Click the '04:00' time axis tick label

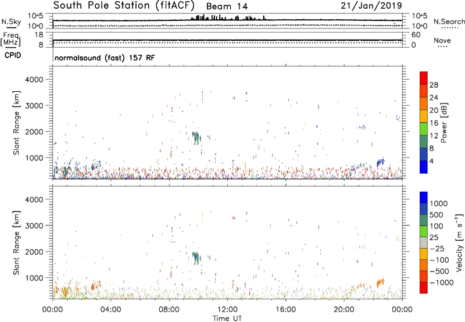110,310
